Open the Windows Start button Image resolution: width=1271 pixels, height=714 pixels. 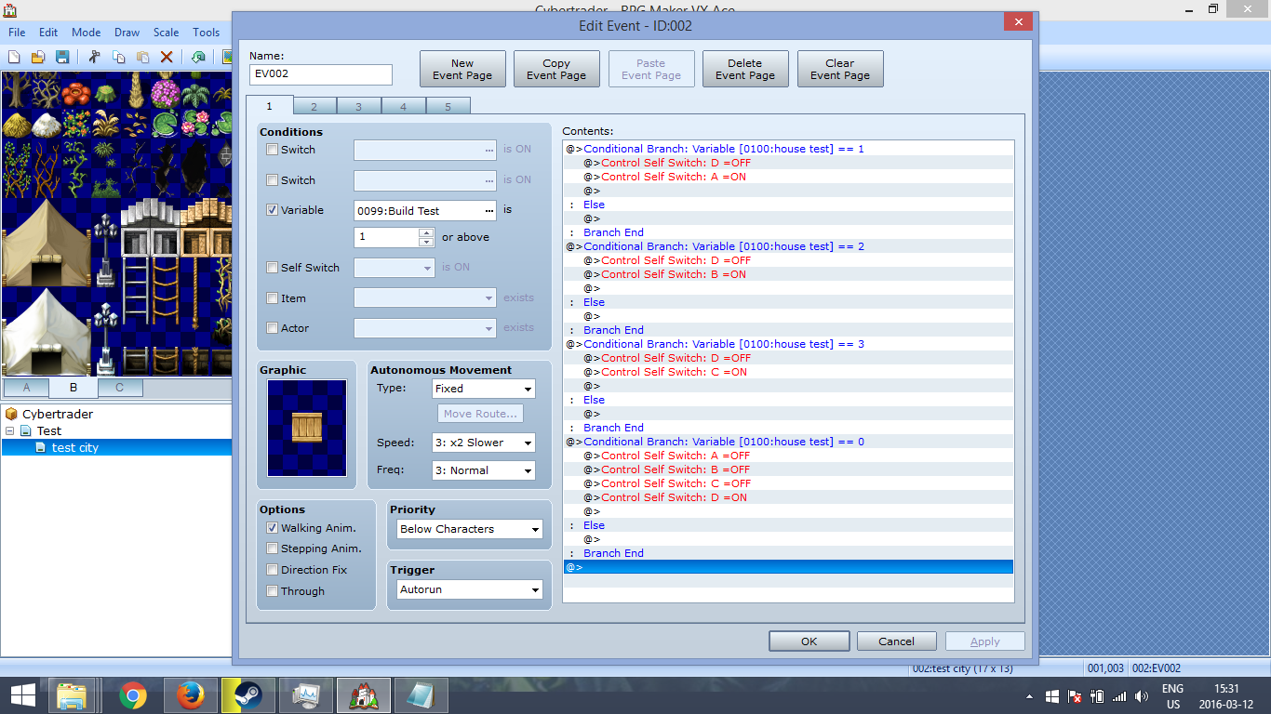(22, 695)
